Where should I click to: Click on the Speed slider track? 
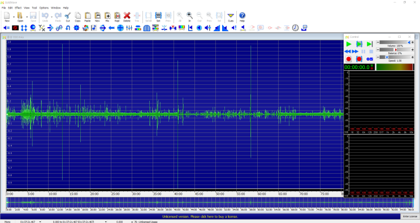[x=395, y=57]
